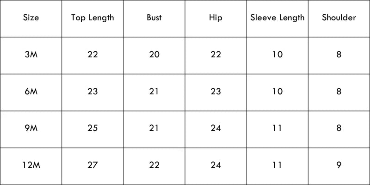The width and height of the screenshot is (370, 185).
Task: Select the Top Length column header
Action: (x=92, y=18)
